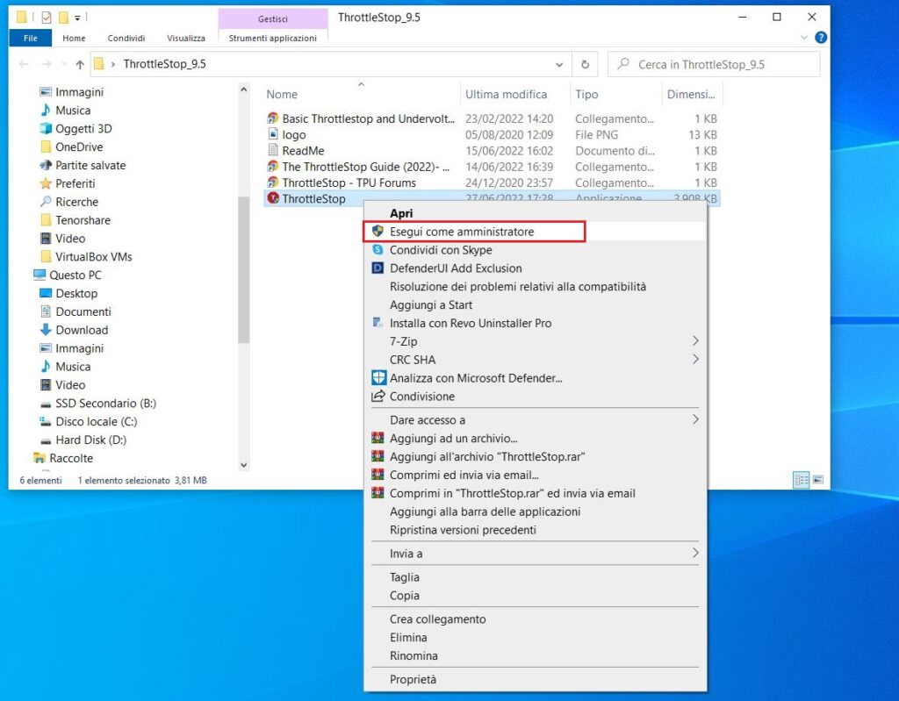Expand the Invia a submenu arrow

695,553
